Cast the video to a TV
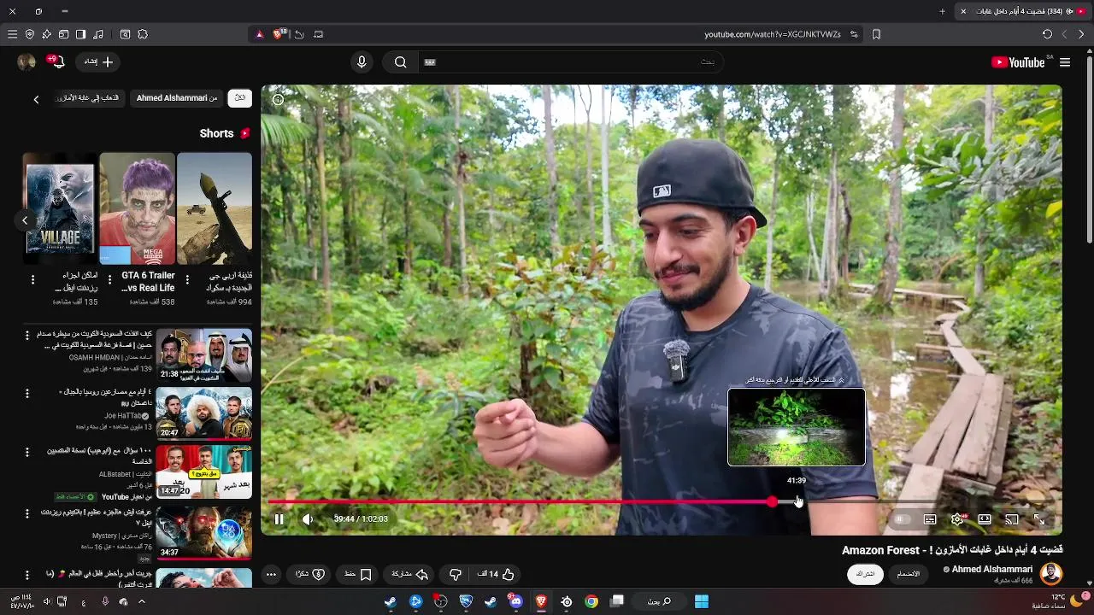1094x615 pixels. 1012,519
